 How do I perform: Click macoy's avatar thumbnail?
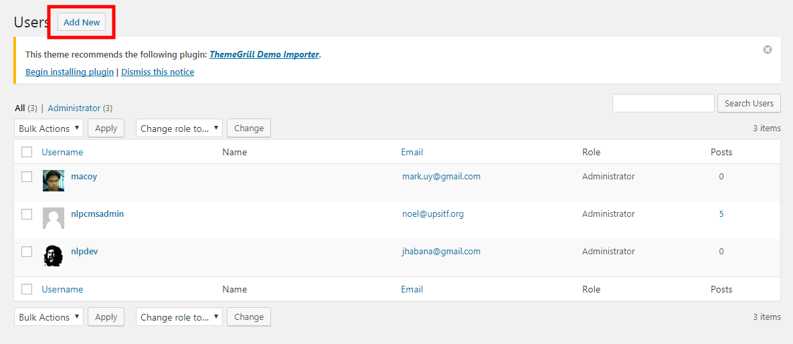(54, 181)
